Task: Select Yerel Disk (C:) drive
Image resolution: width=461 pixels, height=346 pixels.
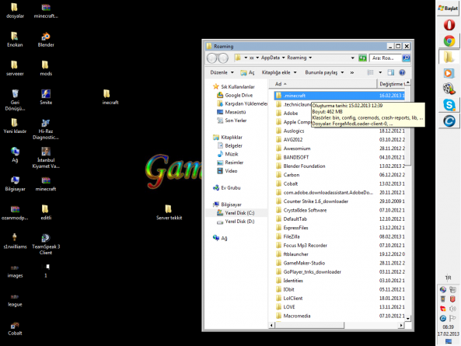Action: (x=236, y=213)
